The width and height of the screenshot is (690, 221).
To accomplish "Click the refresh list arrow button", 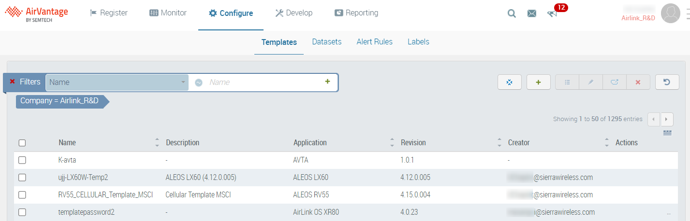I will [667, 83].
